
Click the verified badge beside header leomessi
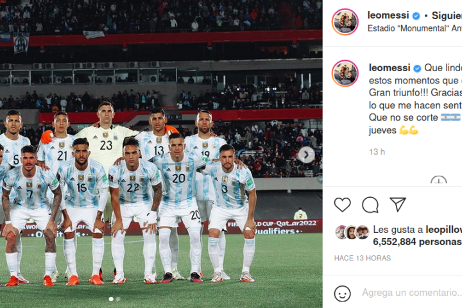pyautogui.click(x=416, y=16)
